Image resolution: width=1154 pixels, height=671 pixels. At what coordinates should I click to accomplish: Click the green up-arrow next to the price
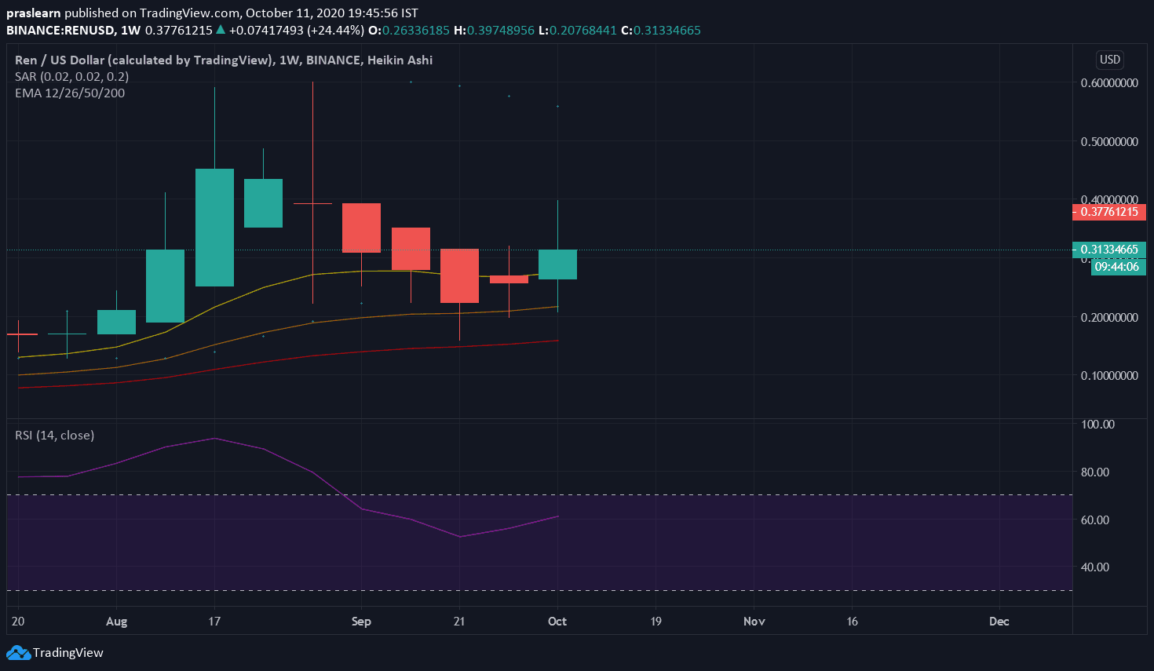[x=221, y=30]
